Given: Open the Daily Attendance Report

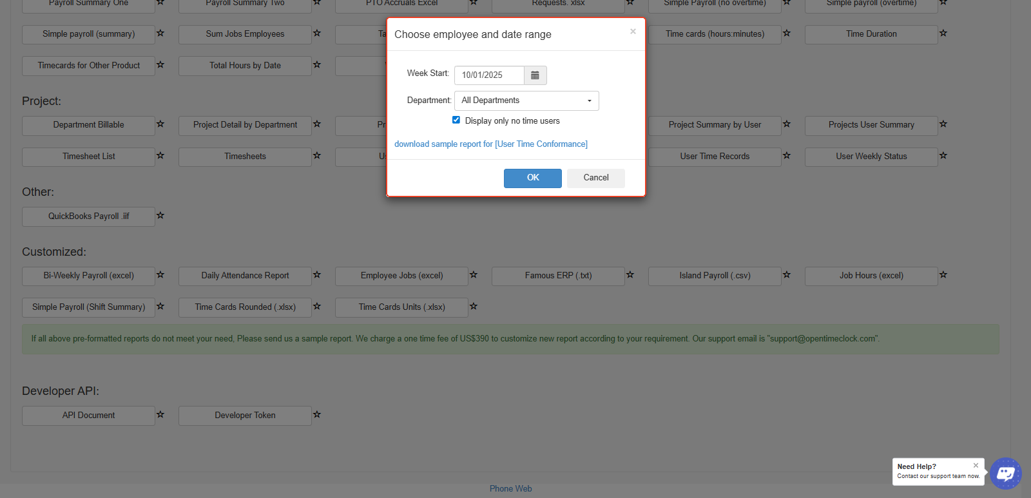Looking at the screenshot, I should [245, 276].
